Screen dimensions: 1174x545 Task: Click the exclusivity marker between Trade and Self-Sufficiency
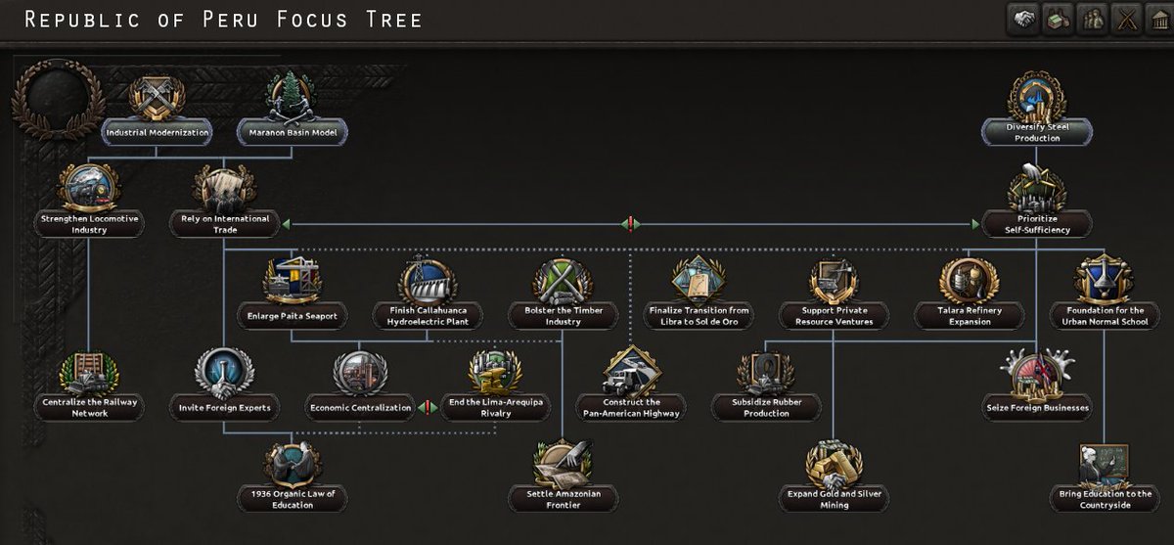click(x=631, y=224)
